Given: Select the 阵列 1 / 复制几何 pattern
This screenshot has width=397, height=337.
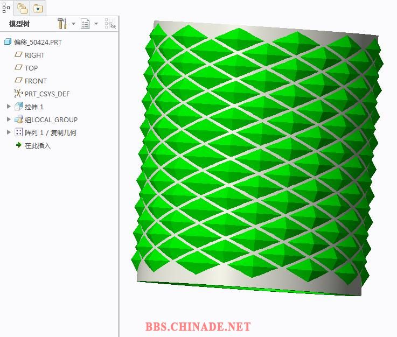Looking at the screenshot, I should coord(51,132).
